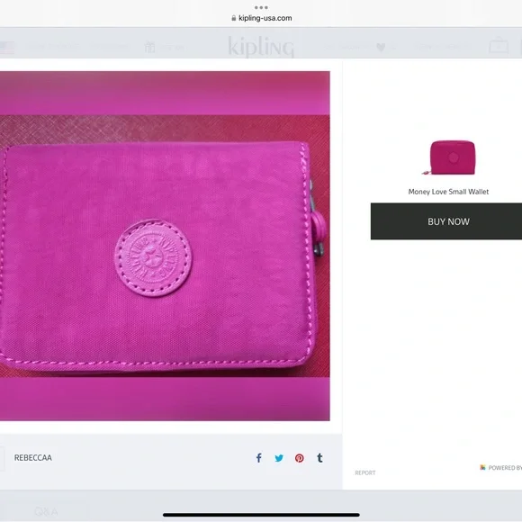Click the faded Kipling logo in the header
Screen dimensions: 522x522
[x=261, y=48]
